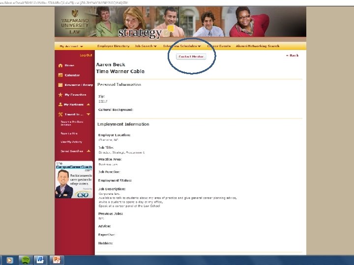Open the Job Search dropdown menu
Image resolution: width=354 pixels, height=265 pixels.
click(x=146, y=46)
